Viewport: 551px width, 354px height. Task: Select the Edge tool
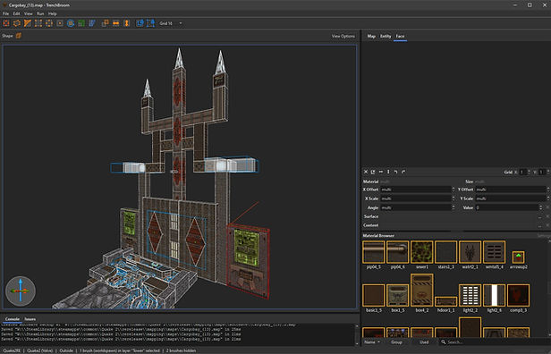click(49, 23)
